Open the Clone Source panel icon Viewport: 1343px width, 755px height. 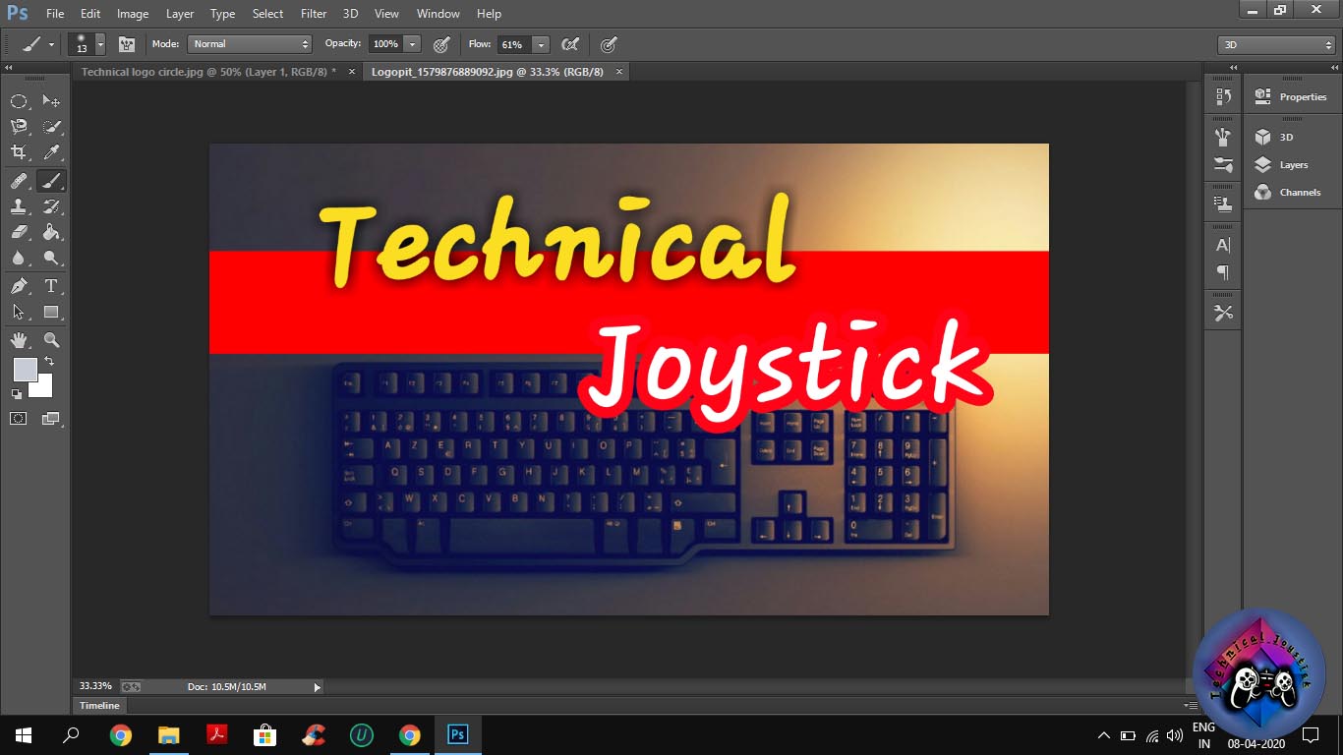pyautogui.click(x=1223, y=204)
